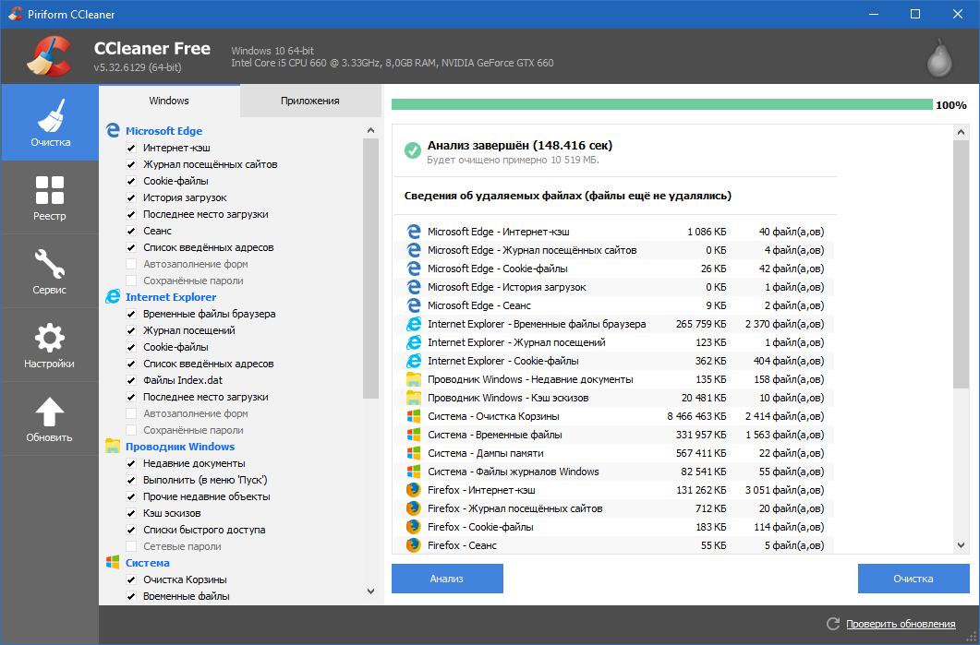Click 8 466 463 КБ size value
The width and height of the screenshot is (980, 645).
point(696,416)
